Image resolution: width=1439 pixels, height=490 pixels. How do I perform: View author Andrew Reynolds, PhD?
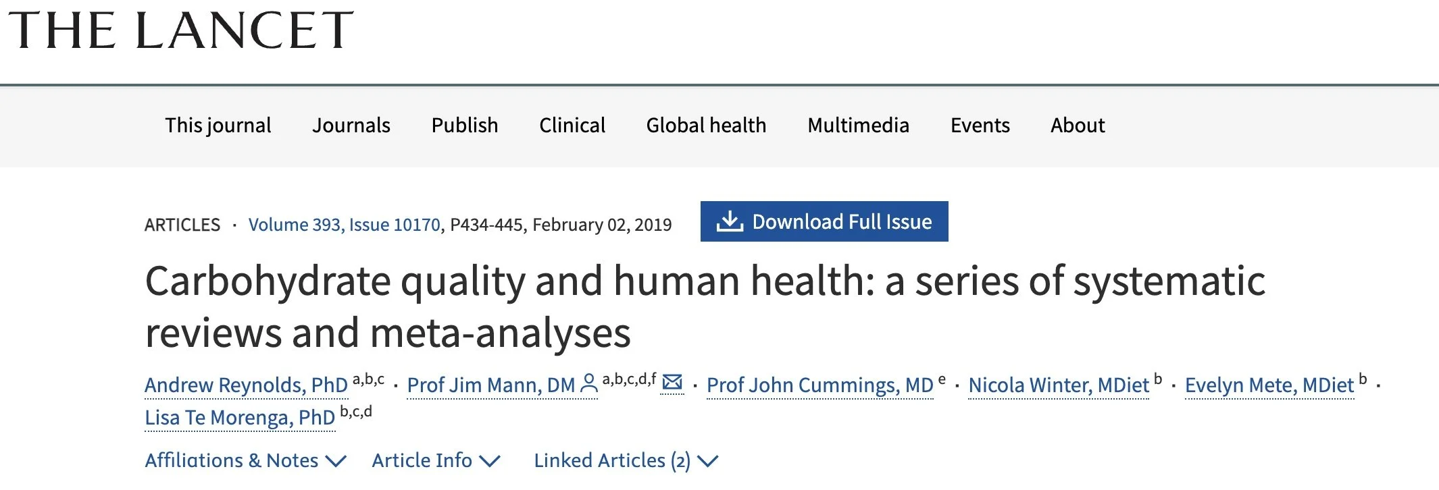[246, 385]
